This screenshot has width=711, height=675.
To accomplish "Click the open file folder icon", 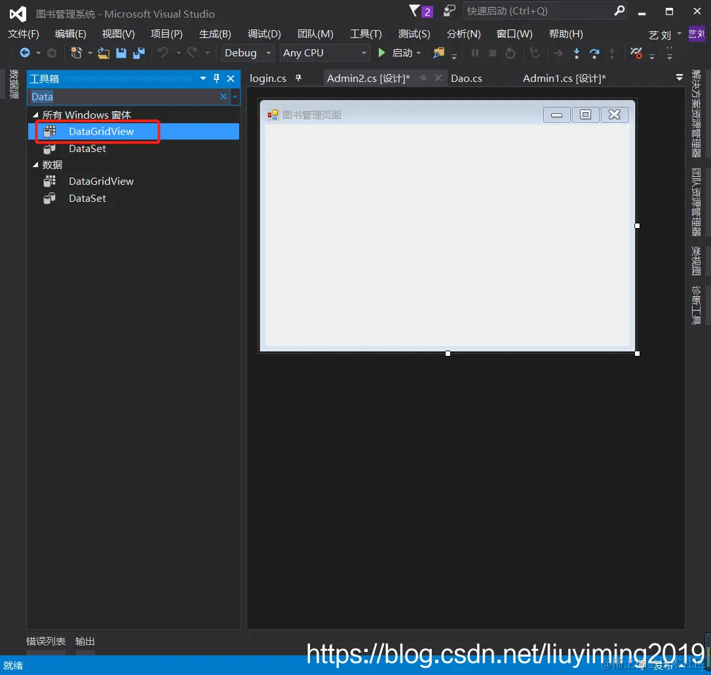I will click(104, 53).
